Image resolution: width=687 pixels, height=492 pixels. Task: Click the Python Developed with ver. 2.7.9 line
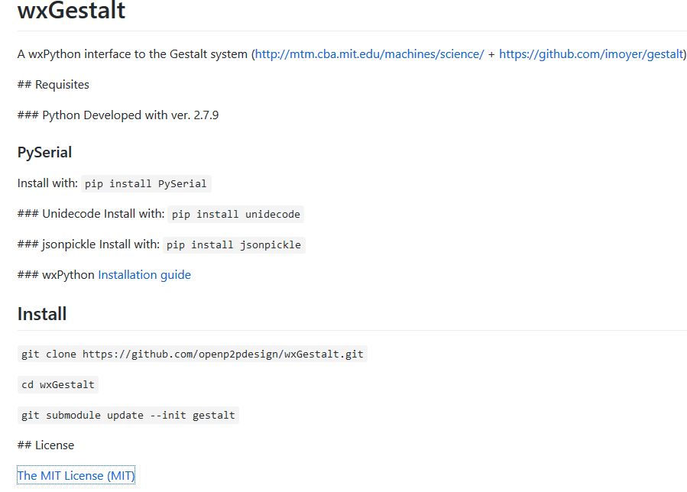[118, 115]
